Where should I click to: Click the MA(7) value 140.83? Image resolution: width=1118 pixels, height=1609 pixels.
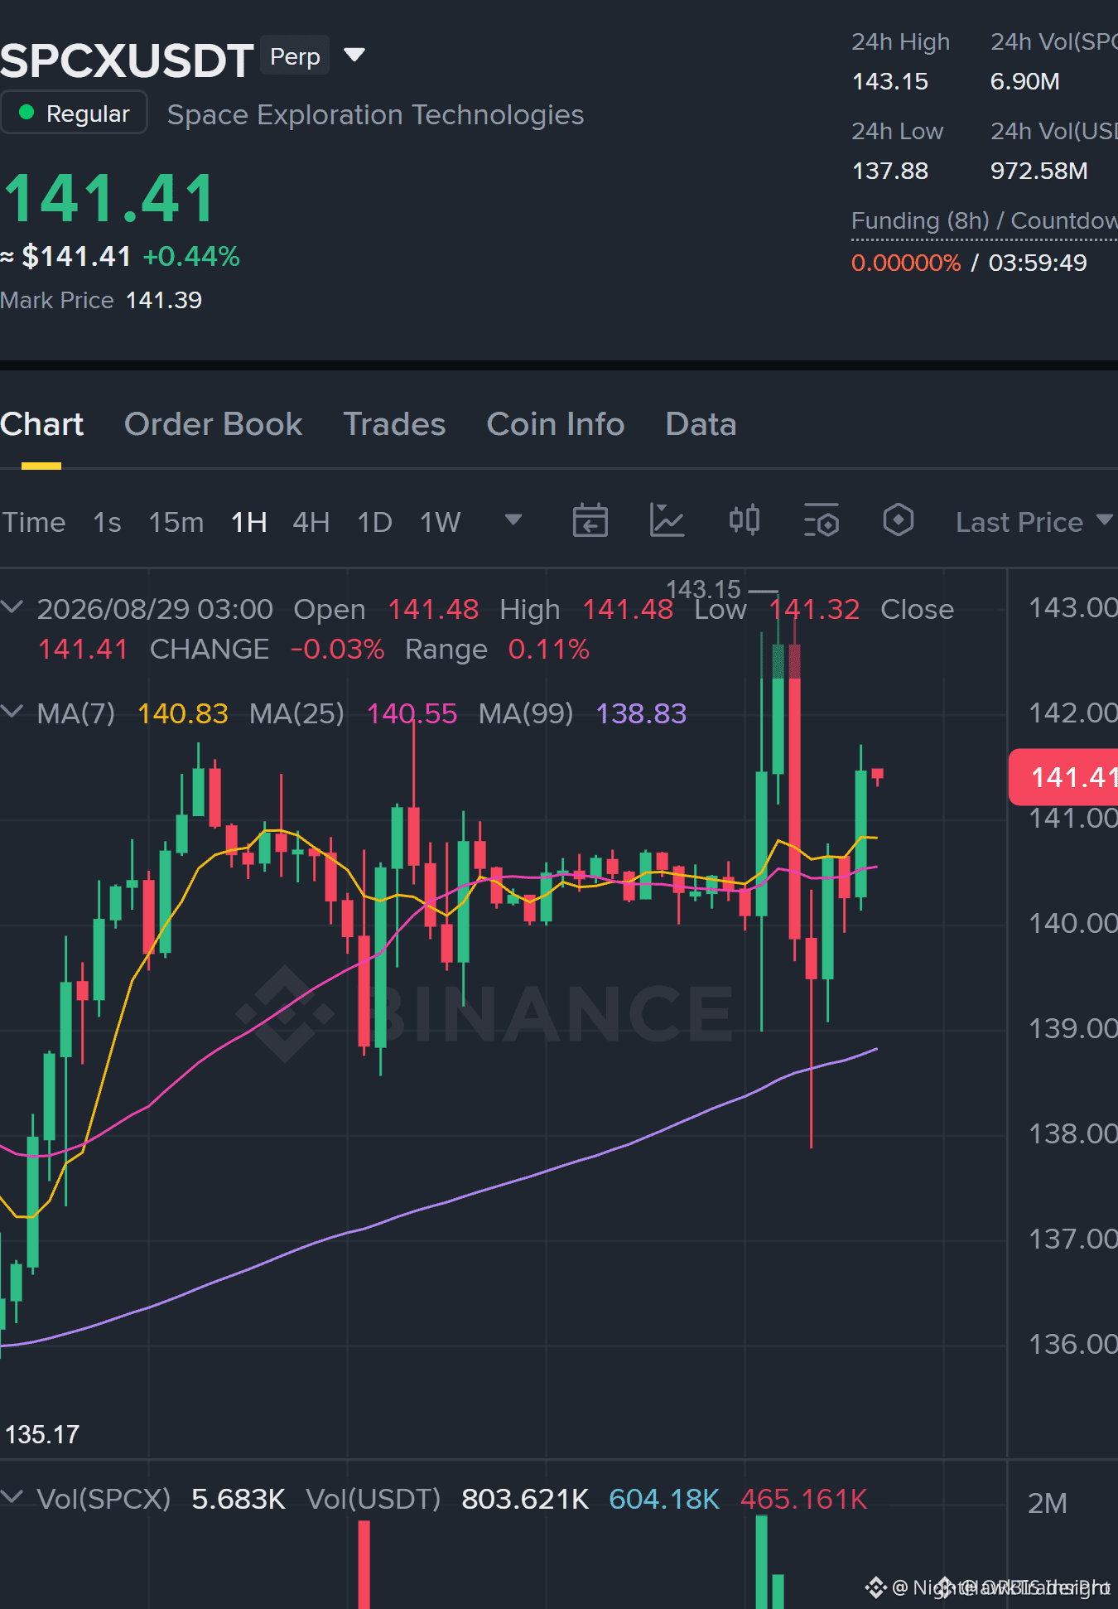[x=182, y=713]
